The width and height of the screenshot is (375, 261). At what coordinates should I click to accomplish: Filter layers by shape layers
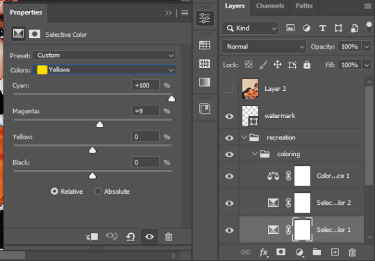point(338,28)
